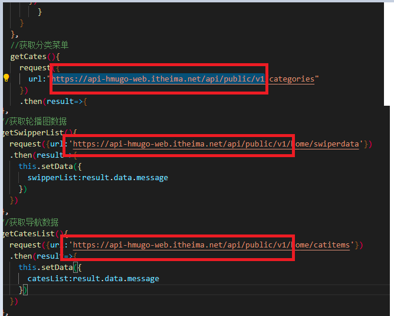
Task: Click the comment //获取分类菜单
Action: point(40,45)
